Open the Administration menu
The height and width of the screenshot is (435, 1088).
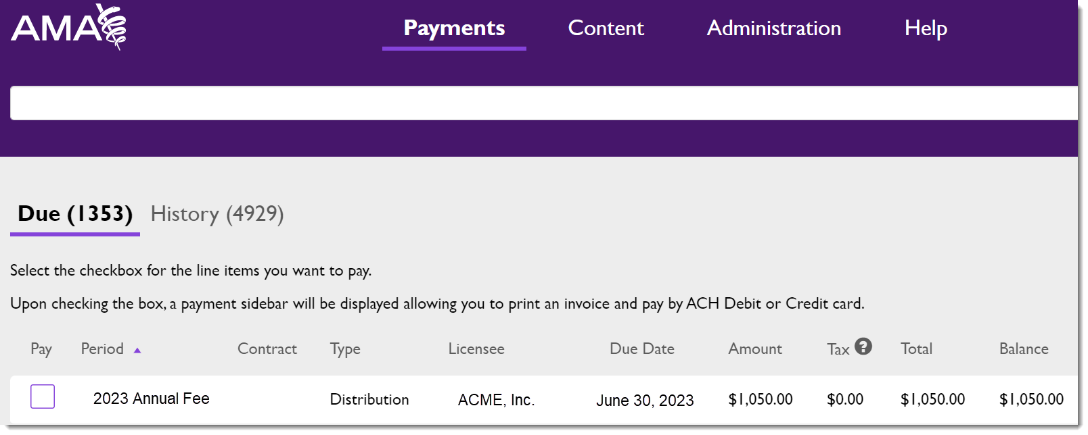tap(773, 28)
